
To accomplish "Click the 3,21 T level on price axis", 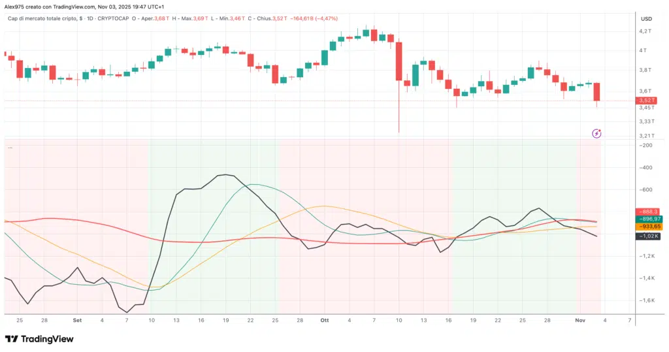I will pos(645,136).
